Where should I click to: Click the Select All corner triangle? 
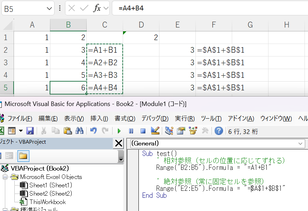tap(8, 25)
